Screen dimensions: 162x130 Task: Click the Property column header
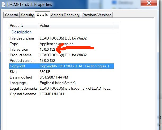click(23, 25)
